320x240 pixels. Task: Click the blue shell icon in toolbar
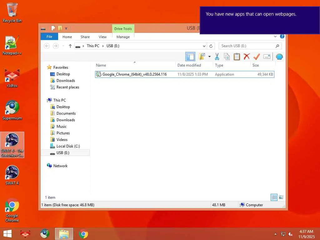pos(279,57)
